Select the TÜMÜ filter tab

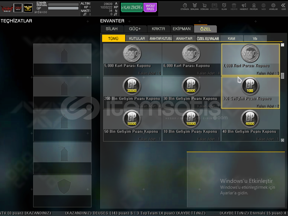[113, 39]
